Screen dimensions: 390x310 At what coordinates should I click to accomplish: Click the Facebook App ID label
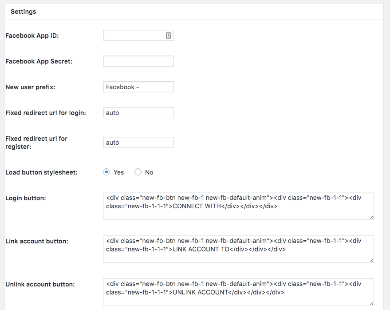(32, 36)
